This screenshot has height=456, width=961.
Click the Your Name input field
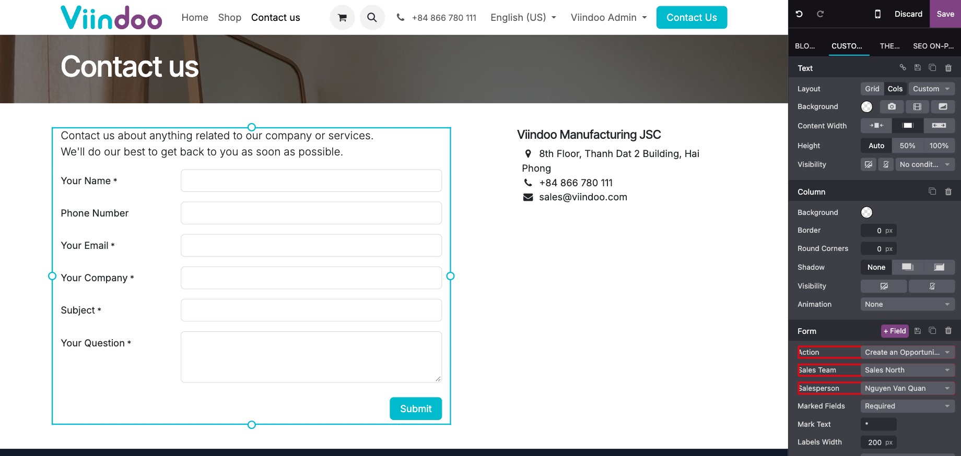(x=311, y=181)
